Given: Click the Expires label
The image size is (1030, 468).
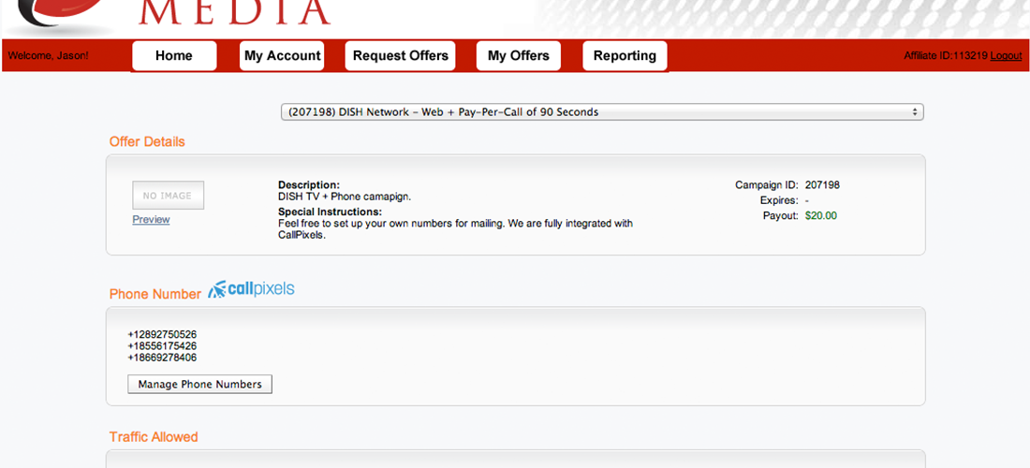Looking at the screenshot, I should [779, 200].
